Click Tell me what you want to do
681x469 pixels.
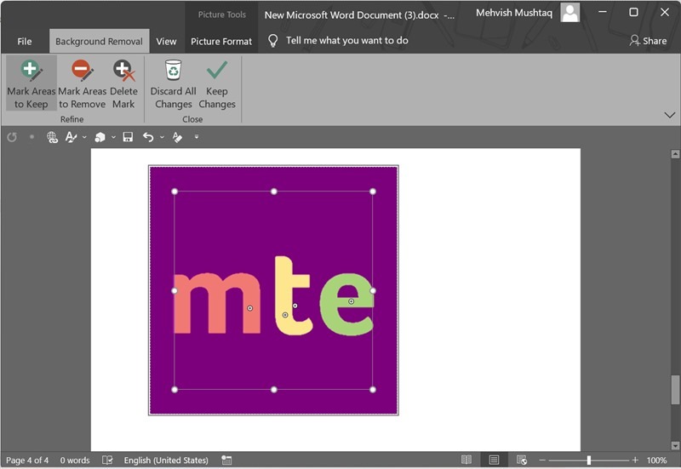coord(347,40)
